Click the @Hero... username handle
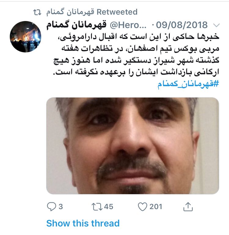Image resolution: width=229 pixels, height=235 pixels. pos(128,25)
